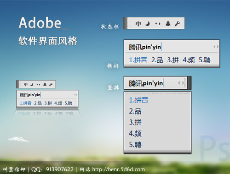Click page arrows in small candidate window
The image size is (230, 174).
point(75,95)
